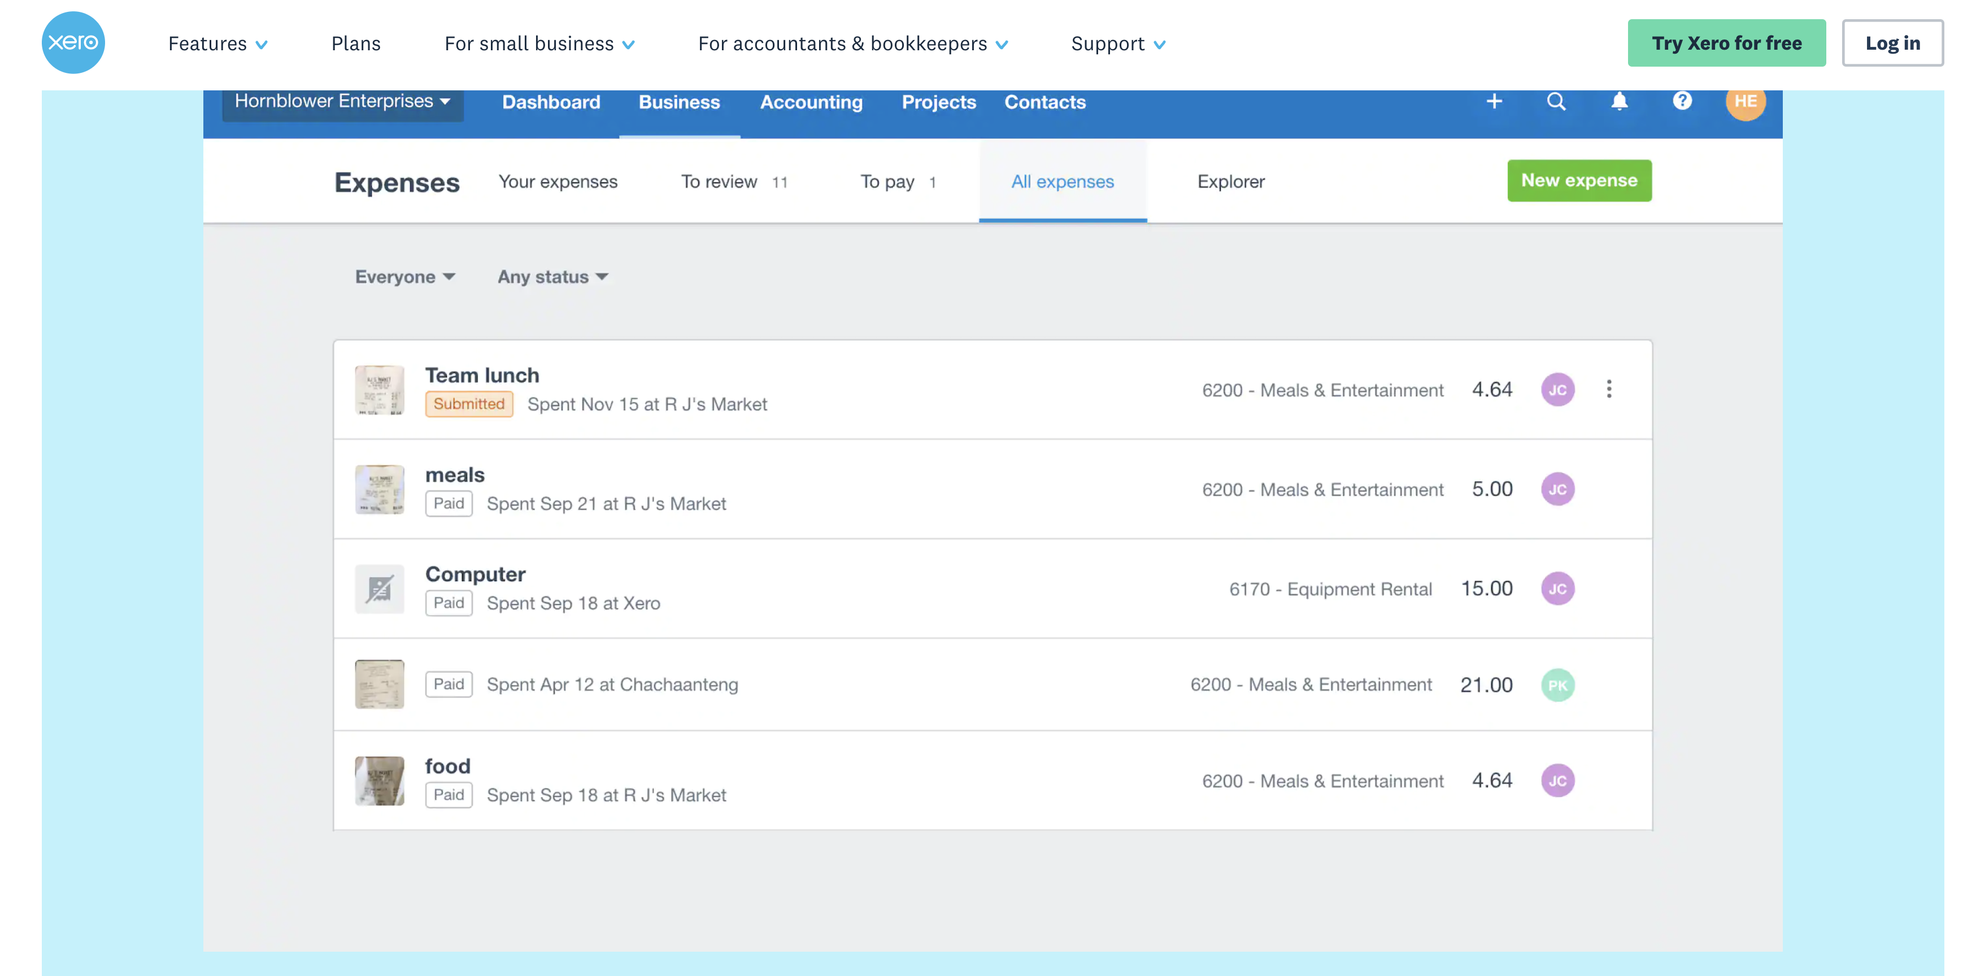Open the food expense receipt thumbnail

tap(379, 781)
